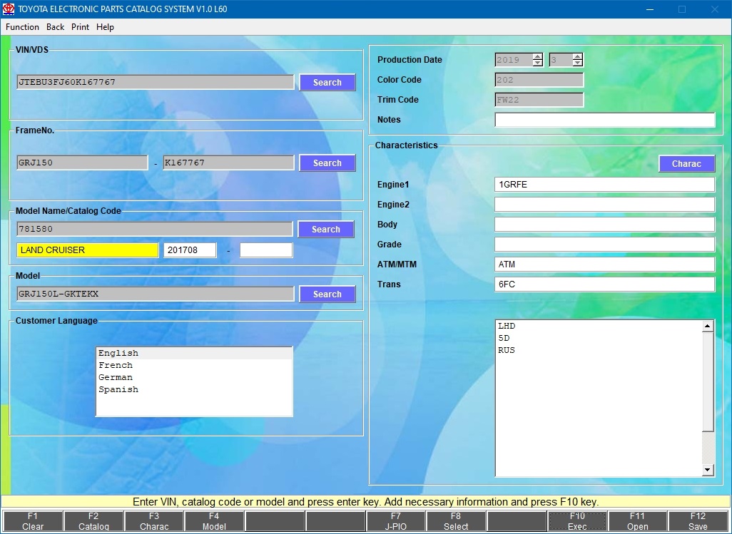Click the empty Body field
This screenshot has height=534, width=732.
click(x=604, y=225)
